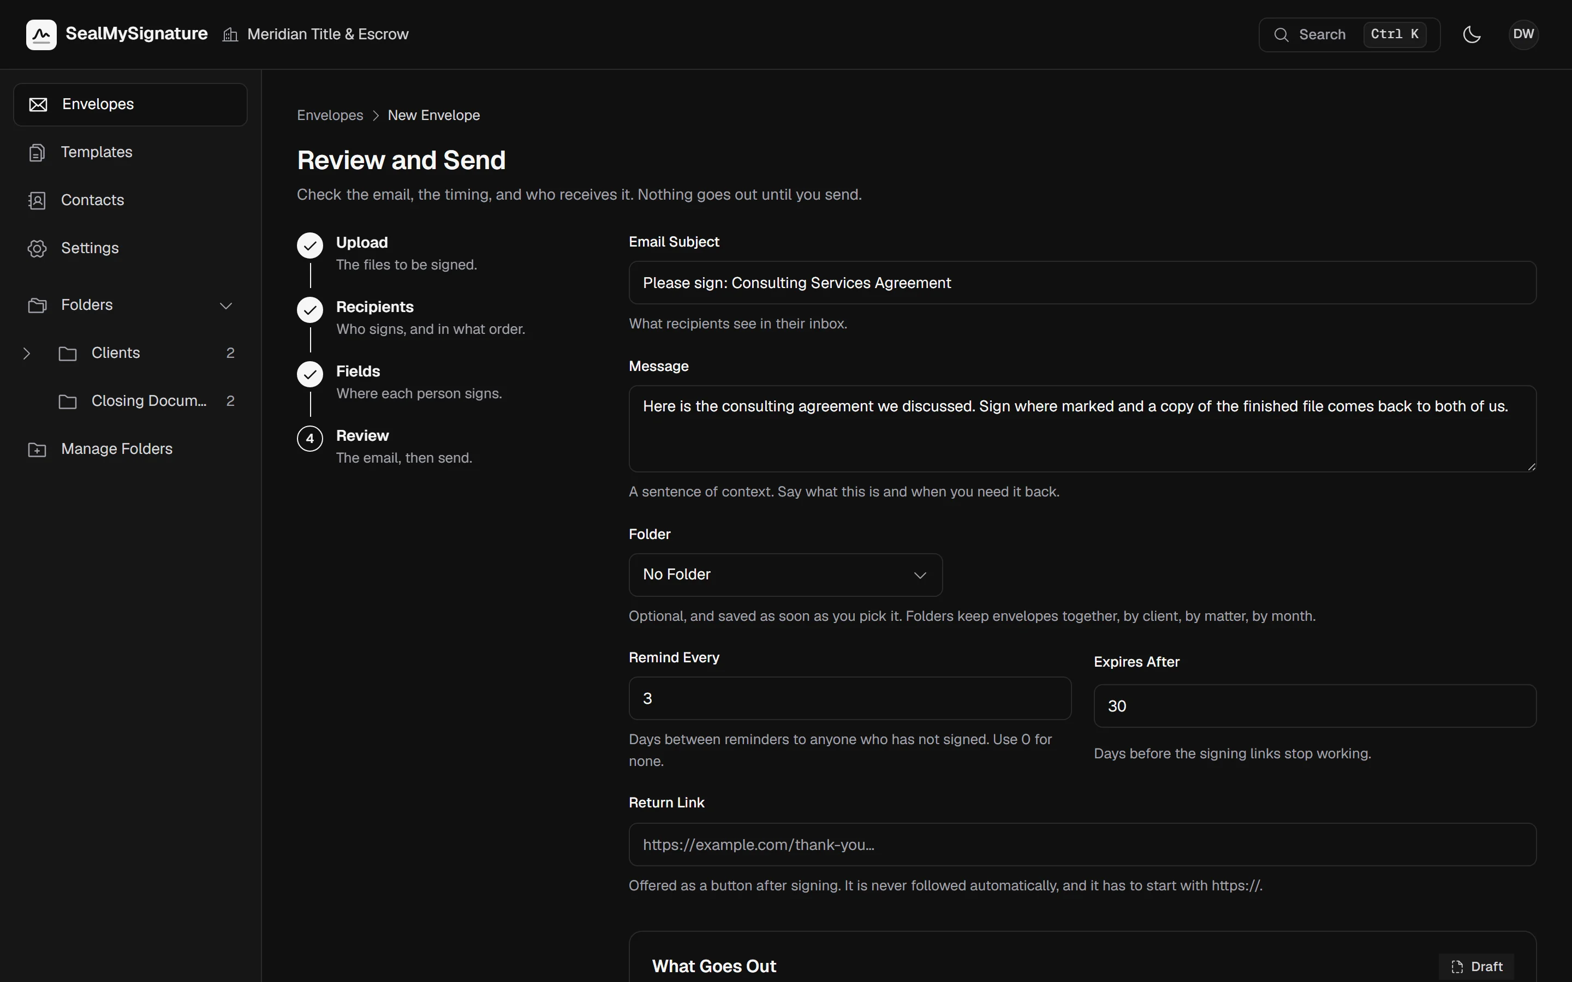Click the Clients folder count 2
Viewport: 1572px width, 982px height.
pos(230,354)
